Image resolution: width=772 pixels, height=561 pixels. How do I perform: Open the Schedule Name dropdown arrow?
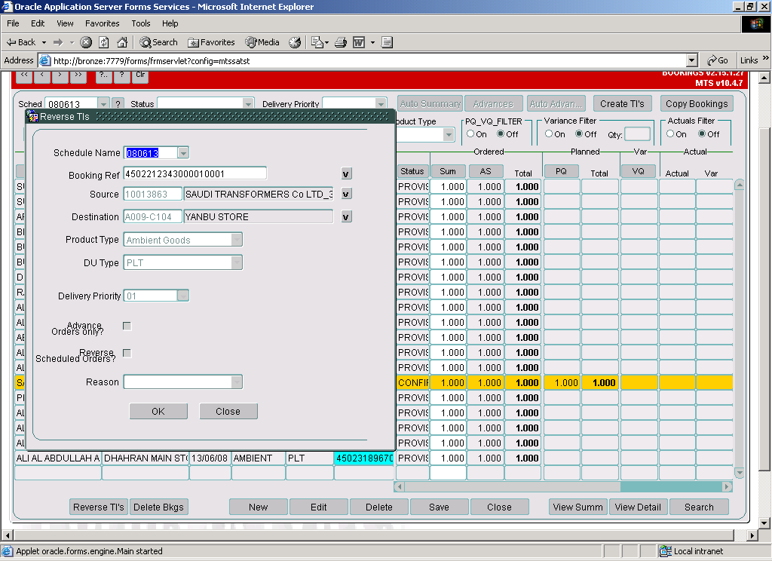183,153
